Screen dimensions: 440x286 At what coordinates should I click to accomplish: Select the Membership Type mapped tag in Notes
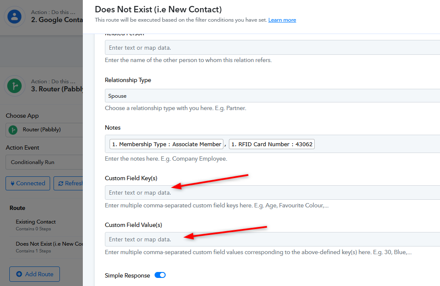166,144
